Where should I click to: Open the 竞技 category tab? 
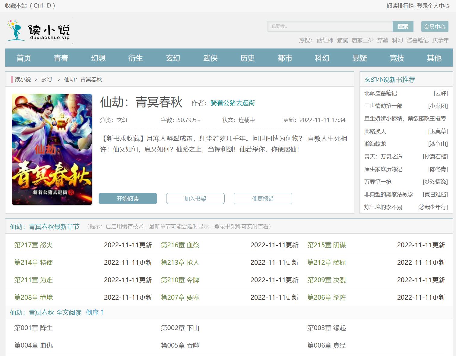coord(397,58)
